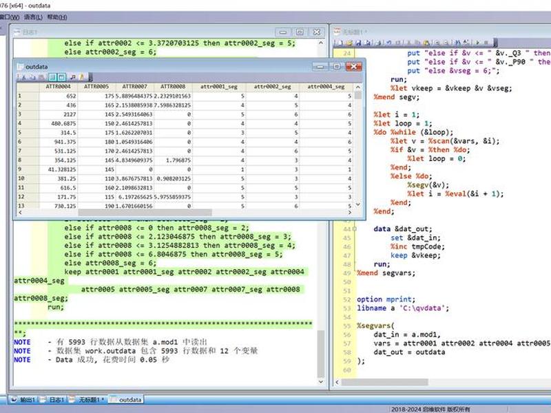Close the outdata window

click(x=354, y=66)
